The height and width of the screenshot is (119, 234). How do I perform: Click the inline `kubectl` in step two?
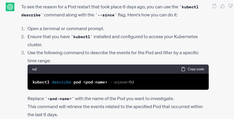[x=82, y=37]
